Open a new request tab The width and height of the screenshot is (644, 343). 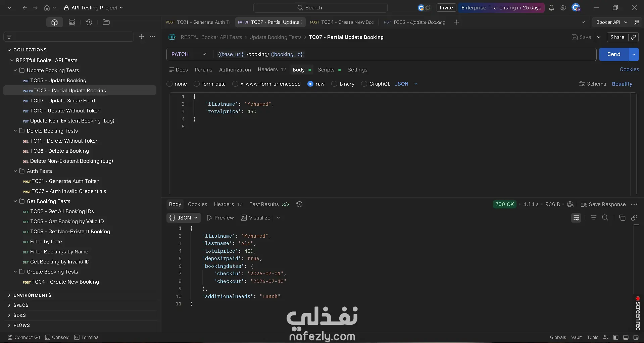tap(457, 22)
